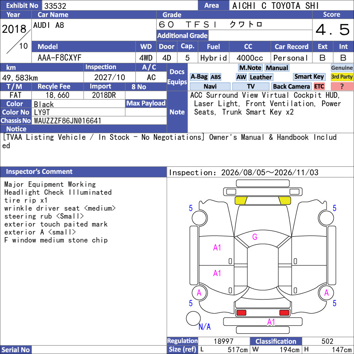This screenshot has height=354, width=354.
Task: Click the Smart Key badge
Action: pos(309,77)
